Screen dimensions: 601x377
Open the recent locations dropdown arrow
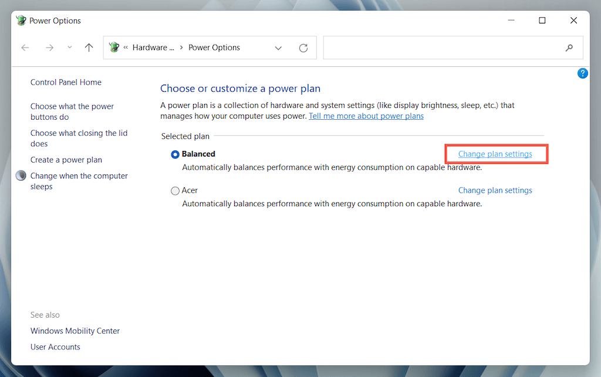pos(69,47)
